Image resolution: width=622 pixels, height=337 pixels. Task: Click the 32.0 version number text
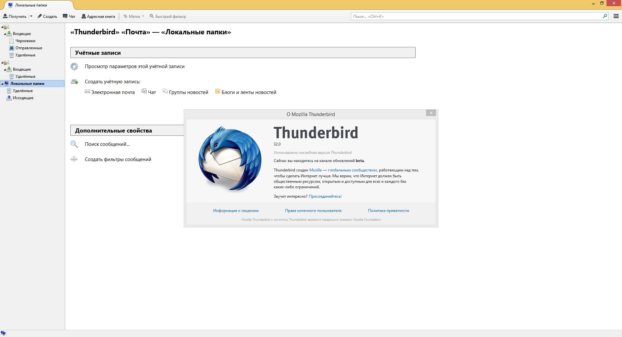point(277,144)
